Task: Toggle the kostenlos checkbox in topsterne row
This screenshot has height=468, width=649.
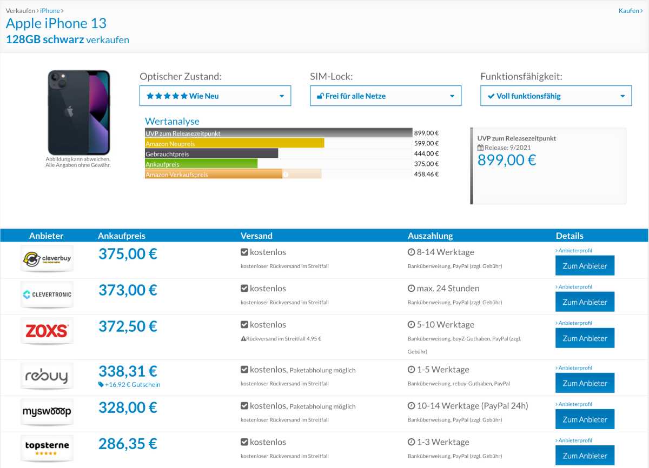Action: (244, 442)
